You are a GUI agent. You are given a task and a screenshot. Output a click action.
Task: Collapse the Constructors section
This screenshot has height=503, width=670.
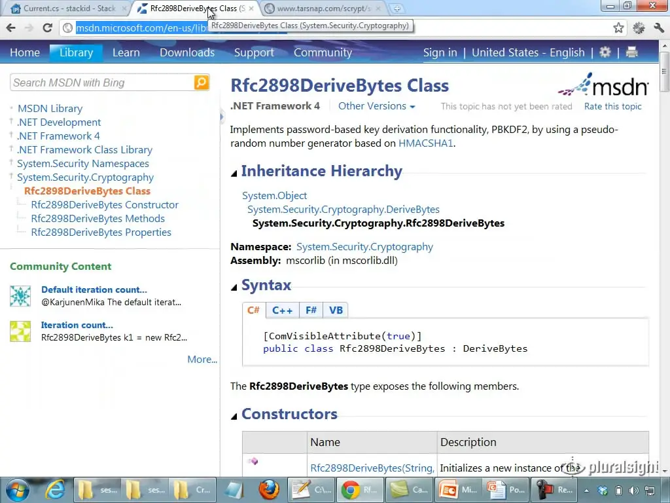[234, 416]
